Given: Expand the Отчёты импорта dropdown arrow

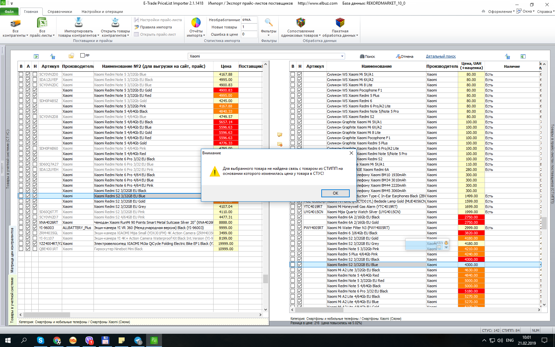Looking at the screenshot, I should tap(204, 35).
